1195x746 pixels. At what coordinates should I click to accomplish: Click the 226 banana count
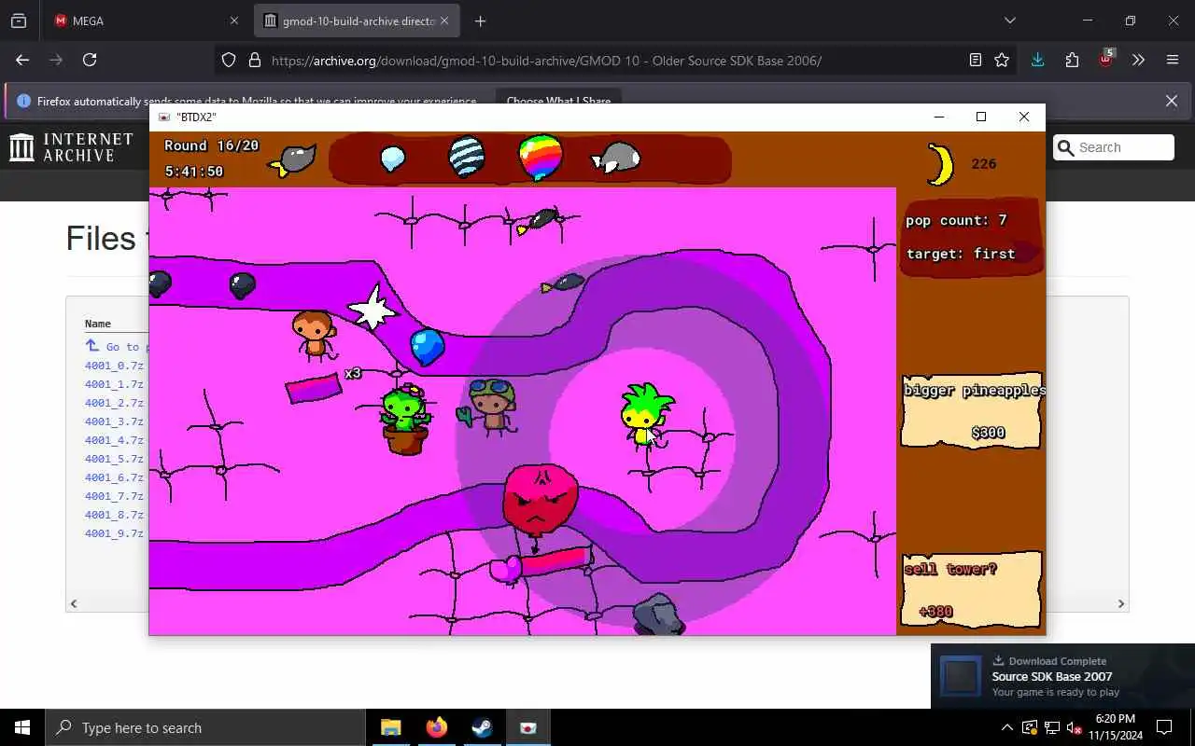(x=984, y=164)
